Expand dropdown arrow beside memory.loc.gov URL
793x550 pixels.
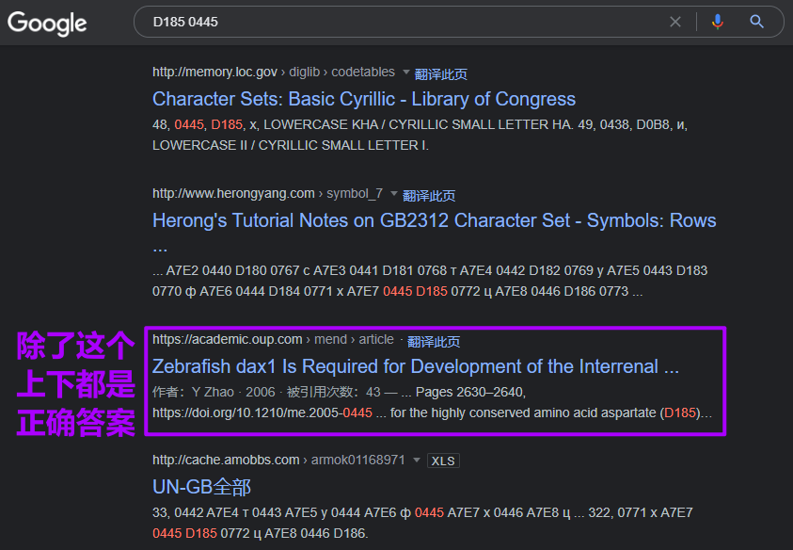[405, 72]
